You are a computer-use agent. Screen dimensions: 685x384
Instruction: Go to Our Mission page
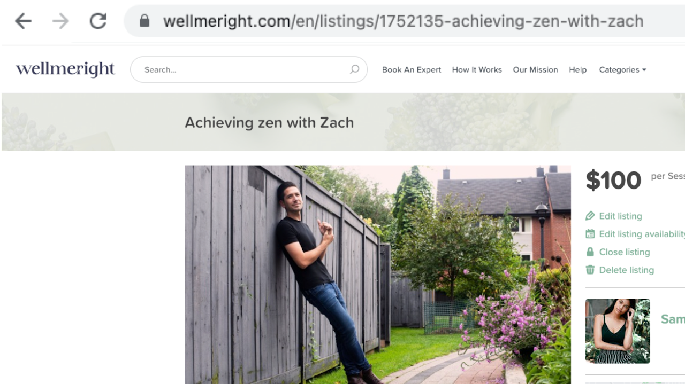tap(535, 69)
